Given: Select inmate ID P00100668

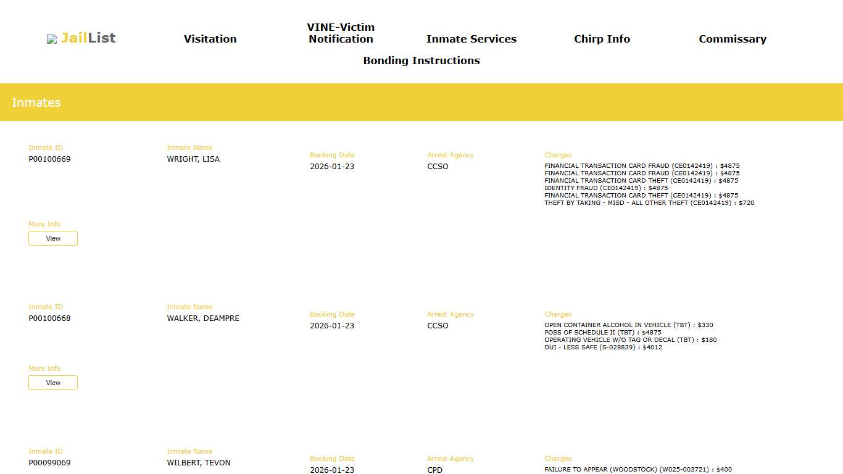Looking at the screenshot, I should (x=49, y=318).
